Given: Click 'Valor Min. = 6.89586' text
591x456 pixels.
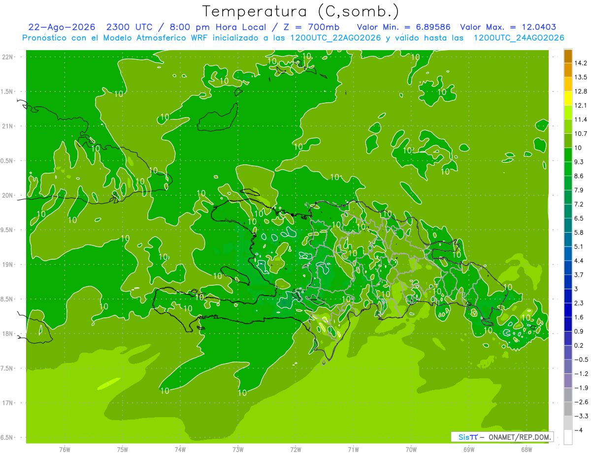Looking at the screenshot, I should (404, 27).
